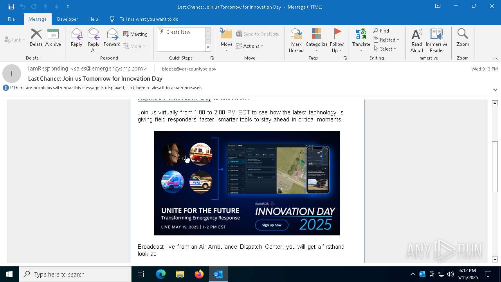Open the notification center icon

(488, 274)
